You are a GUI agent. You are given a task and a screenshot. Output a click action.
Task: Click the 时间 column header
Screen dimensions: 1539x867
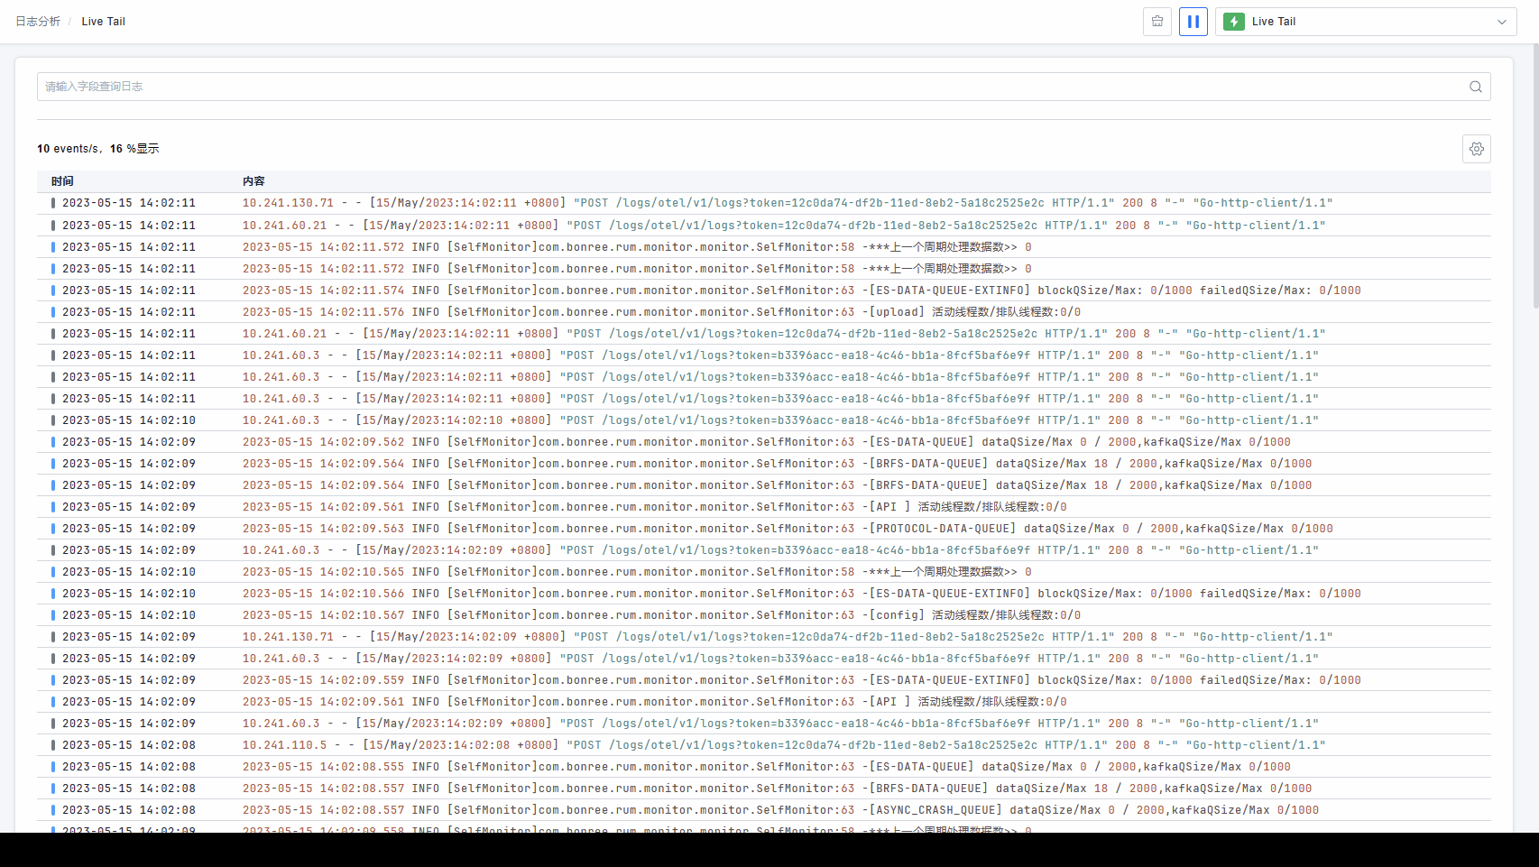tap(62, 181)
